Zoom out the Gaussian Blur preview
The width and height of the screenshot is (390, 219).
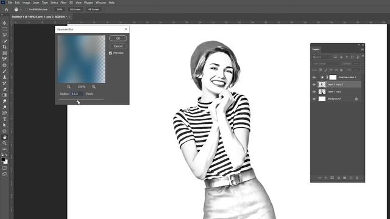[x=69, y=86]
